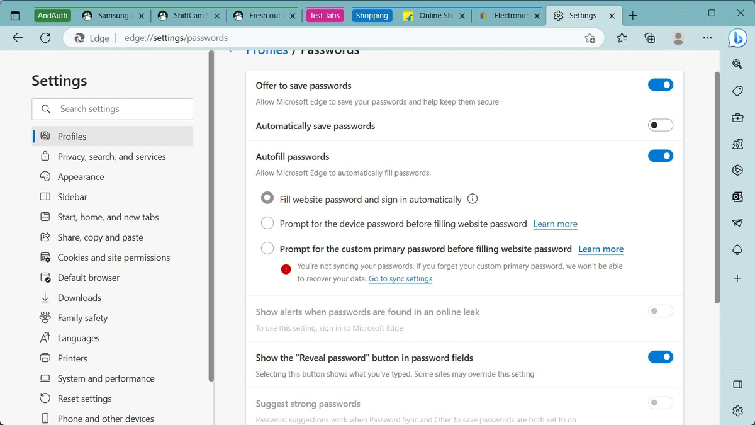Open Privacy, search, and services settings
The width and height of the screenshot is (755, 425).
111,157
